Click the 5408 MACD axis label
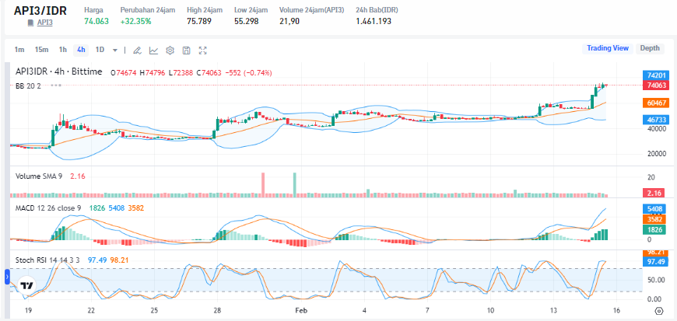677x321 pixels. tap(654, 209)
